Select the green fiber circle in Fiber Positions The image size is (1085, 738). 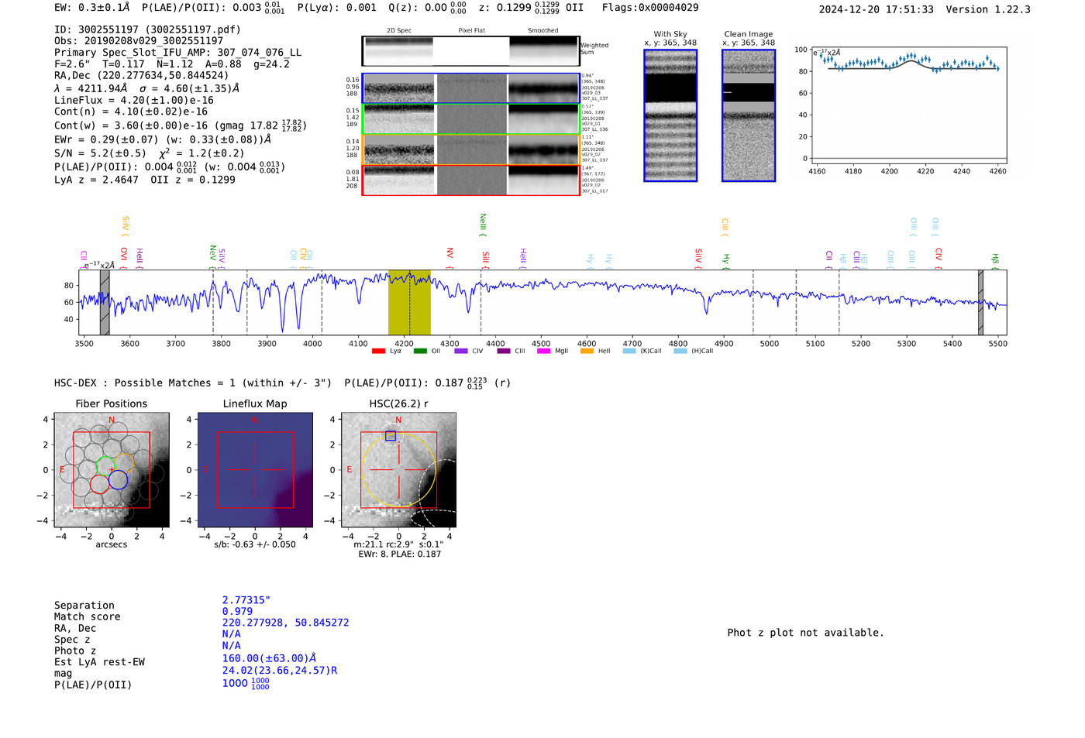pyautogui.click(x=105, y=466)
